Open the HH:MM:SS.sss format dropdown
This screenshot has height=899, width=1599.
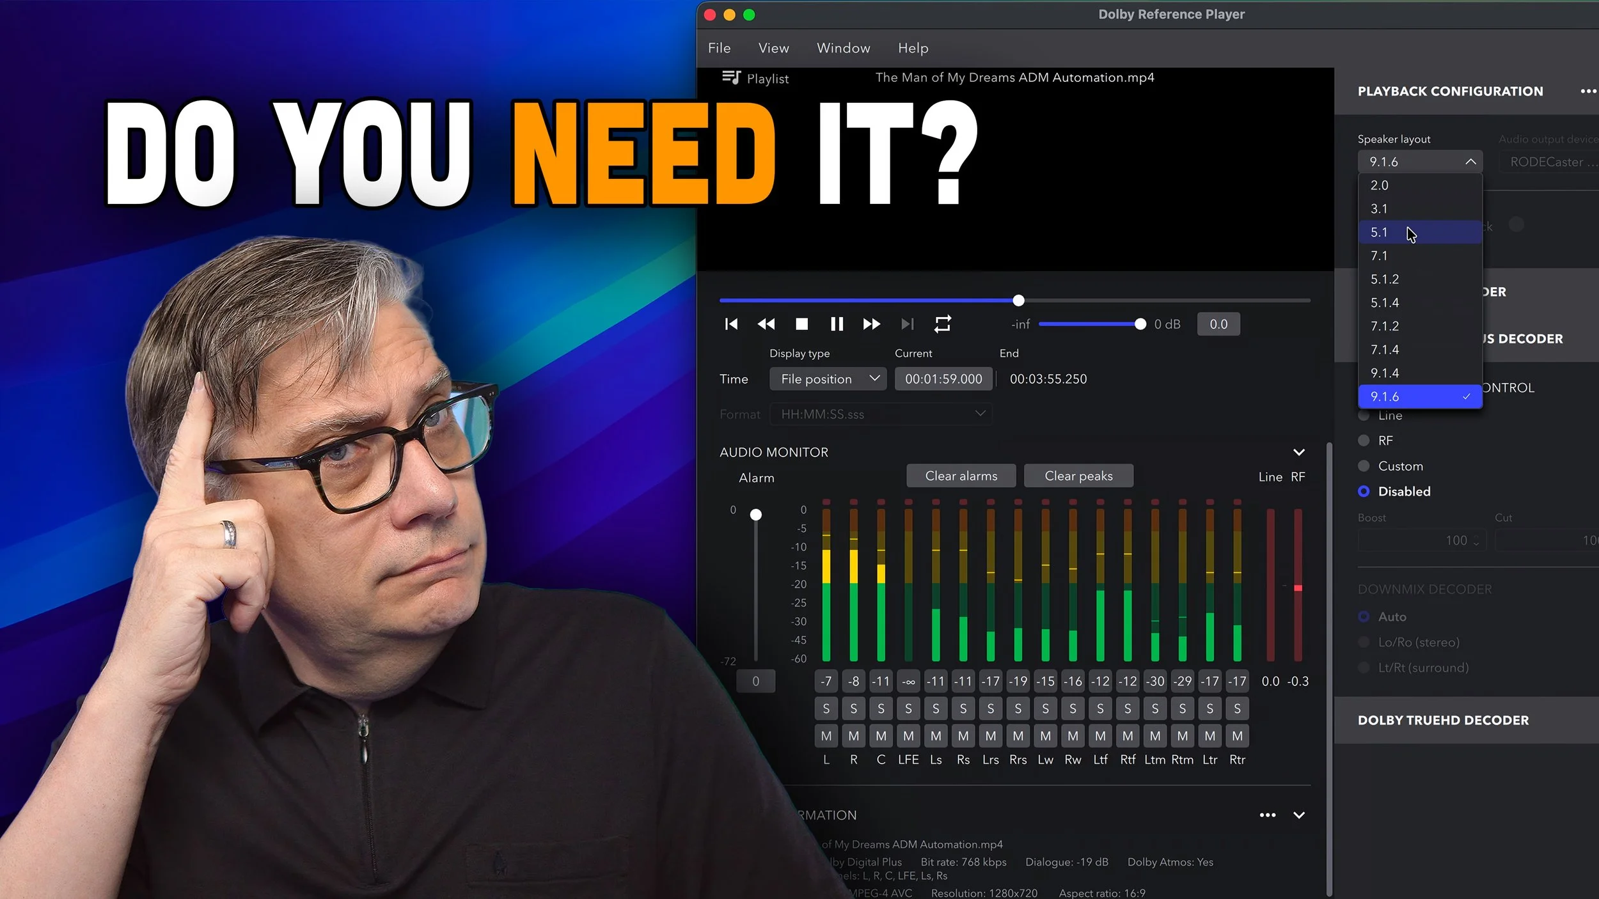tap(880, 414)
